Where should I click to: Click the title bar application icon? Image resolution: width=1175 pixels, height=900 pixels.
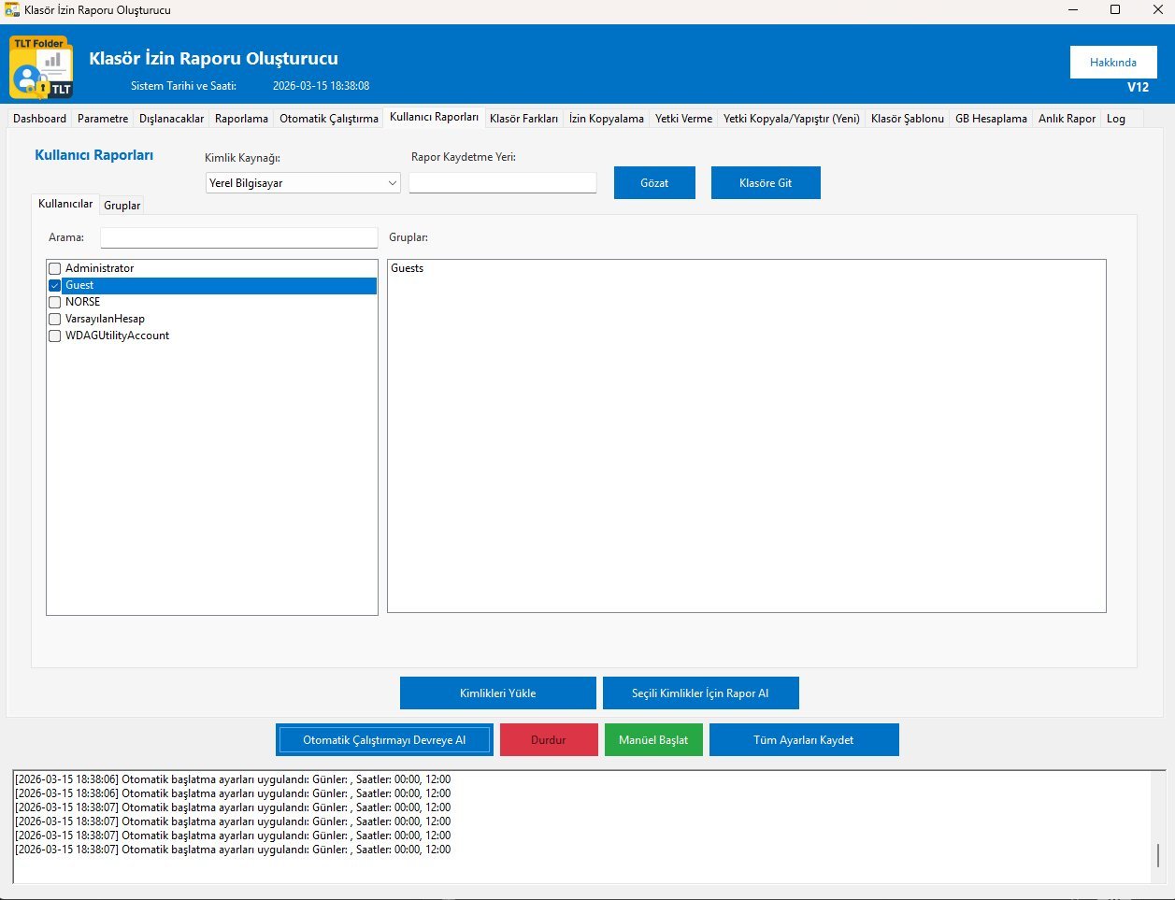pos(12,10)
